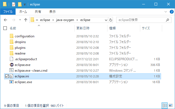175x109 pixels.
Task: Toggle the select-all checkbox in header
Action: 5,28
